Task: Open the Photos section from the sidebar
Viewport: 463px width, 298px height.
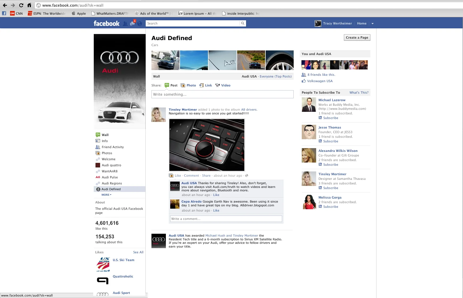Action: (106, 153)
